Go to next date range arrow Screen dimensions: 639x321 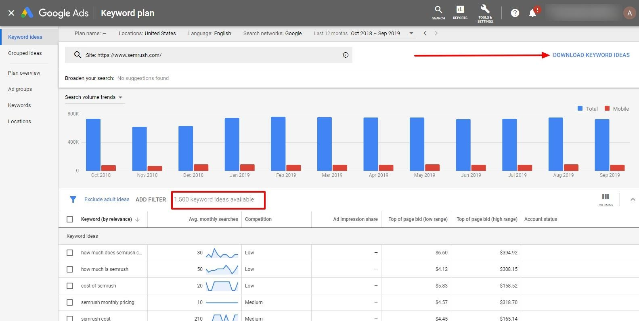436,33
